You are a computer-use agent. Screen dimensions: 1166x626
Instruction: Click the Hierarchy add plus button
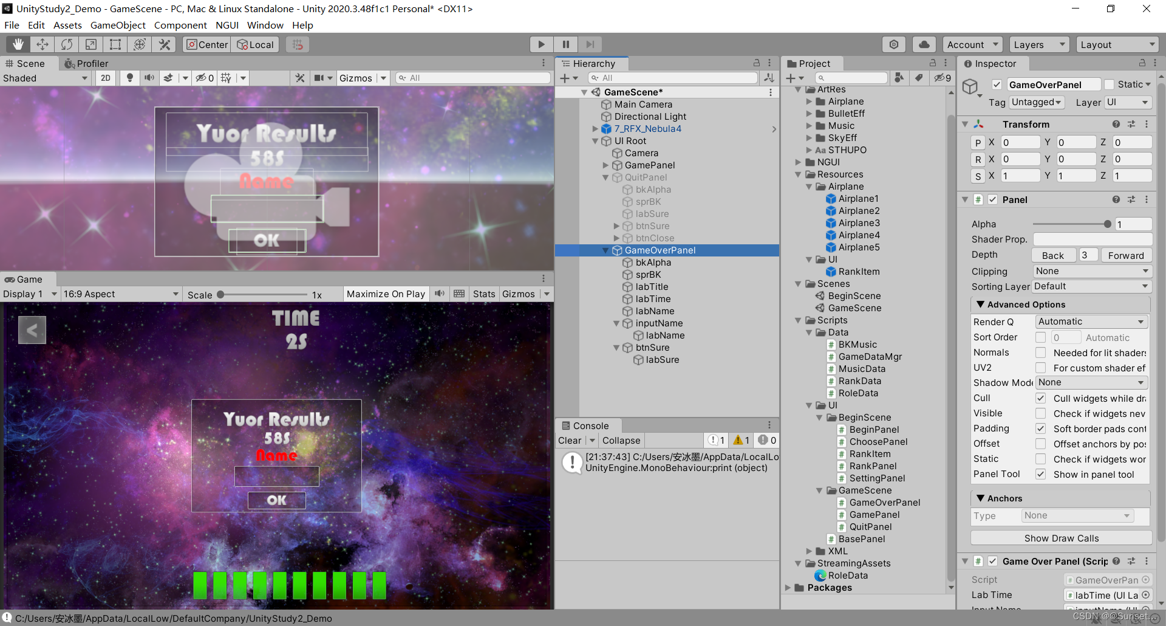tap(565, 78)
